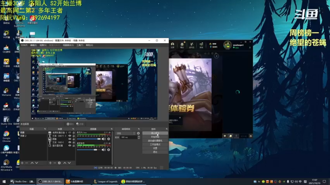Open YY开播 desktop icon

click(6, 35)
